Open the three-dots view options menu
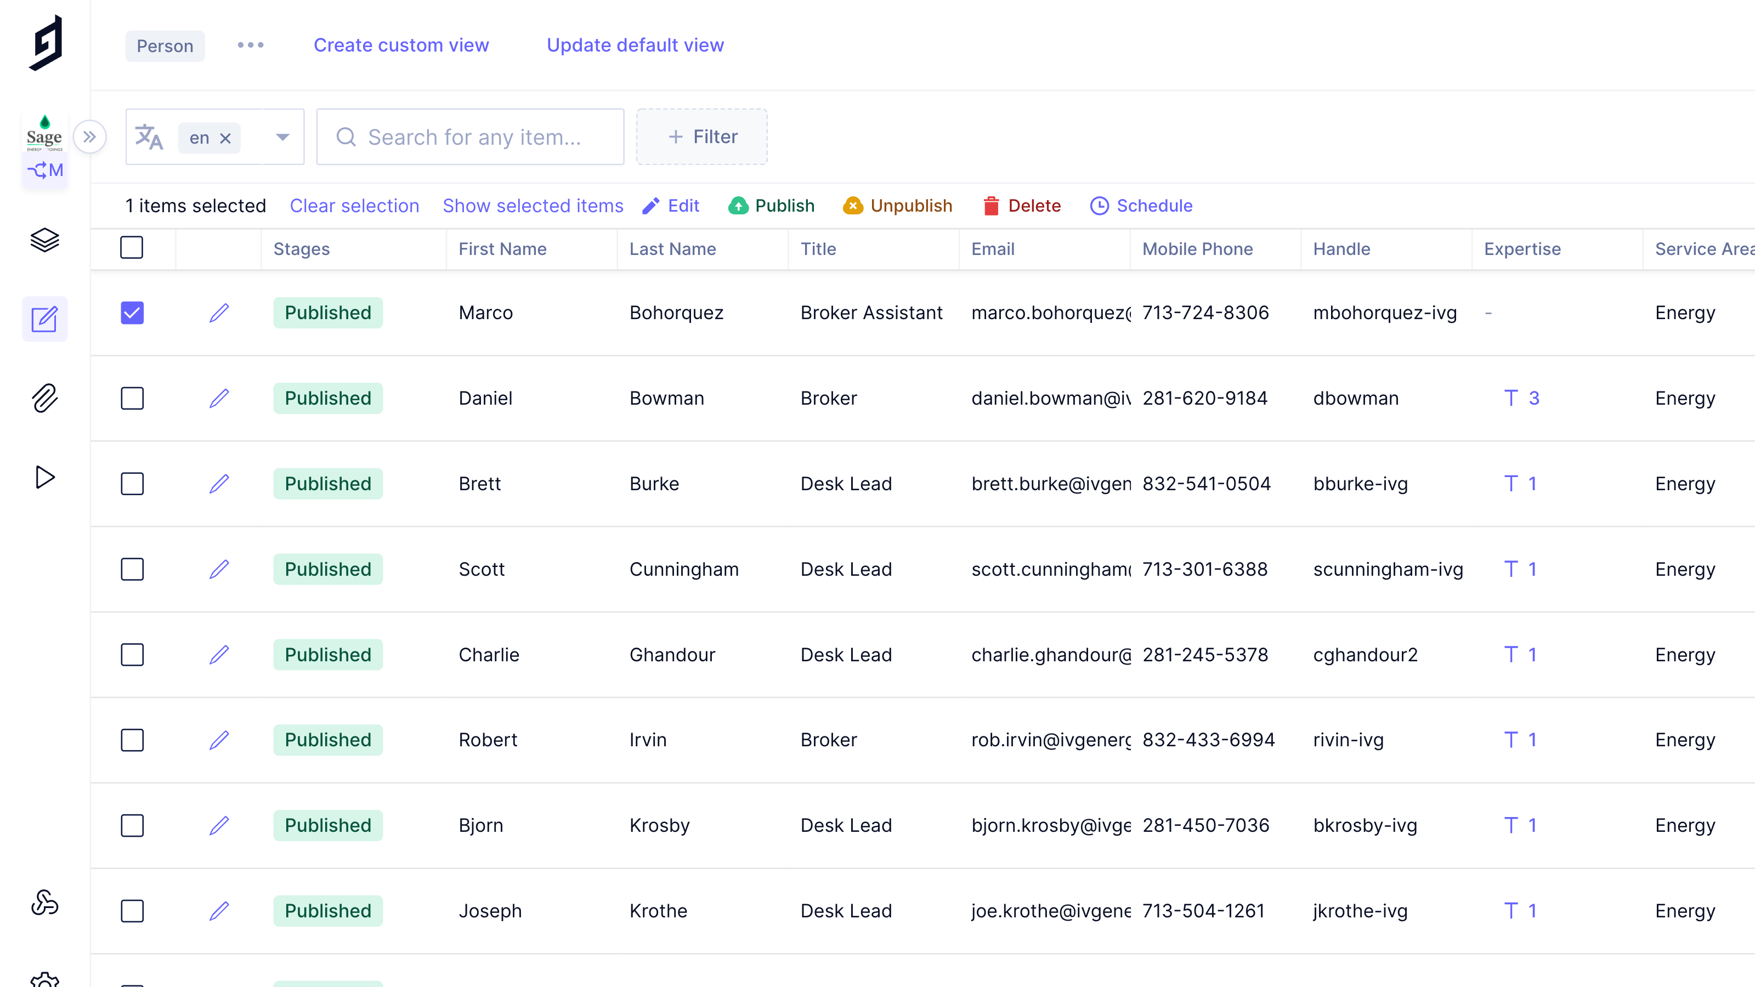Screen dimensions: 1755x987 pos(251,45)
